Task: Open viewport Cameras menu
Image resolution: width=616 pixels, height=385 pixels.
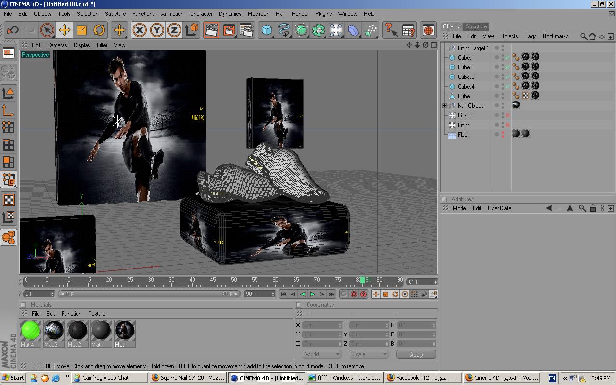Action: (x=57, y=45)
